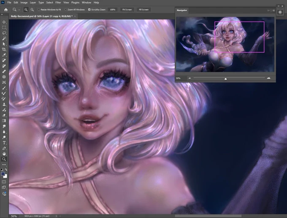The width and height of the screenshot is (287, 218).
Task: Enable Zoom All Windows checkbox
Action: coord(65,10)
